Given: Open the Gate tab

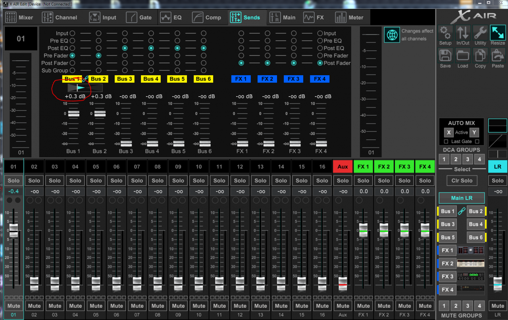Looking at the screenshot, I should point(139,17).
